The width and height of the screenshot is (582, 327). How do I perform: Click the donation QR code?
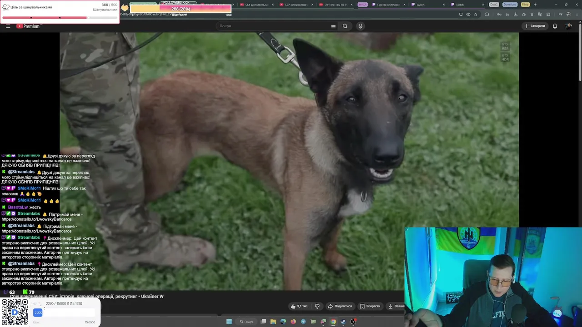coord(15,312)
